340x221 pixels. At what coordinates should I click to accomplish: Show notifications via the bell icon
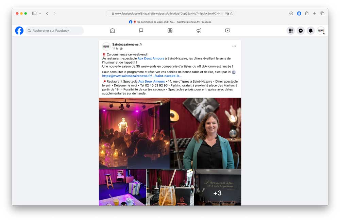point(310,31)
